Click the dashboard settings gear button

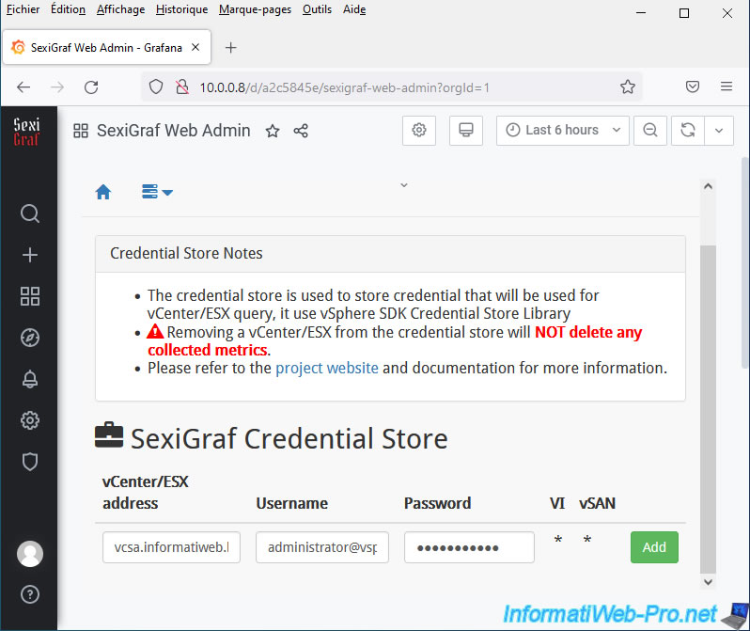(419, 130)
